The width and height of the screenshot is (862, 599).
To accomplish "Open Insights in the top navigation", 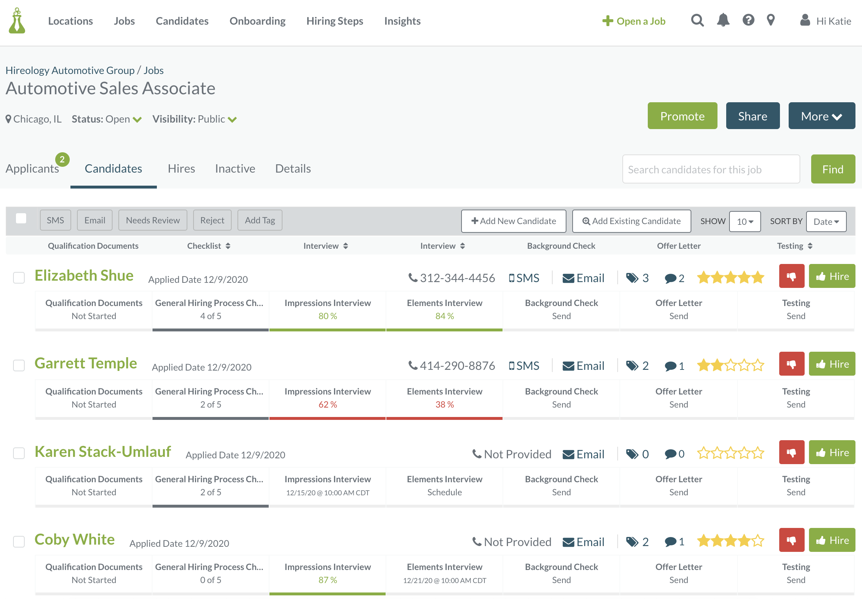I will point(402,21).
